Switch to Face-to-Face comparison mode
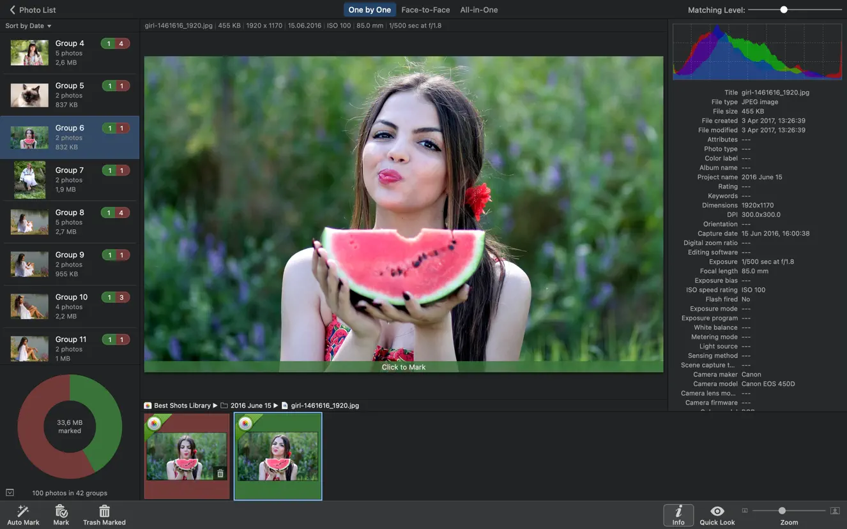The width and height of the screenshot is (847, 529). pyautogui.click(x=425, y=10)
